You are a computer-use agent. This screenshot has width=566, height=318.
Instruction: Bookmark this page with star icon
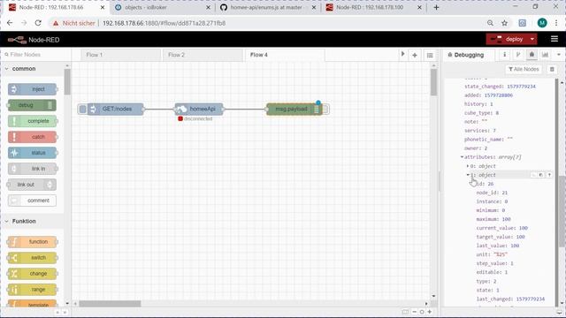[x=504, y=23]
